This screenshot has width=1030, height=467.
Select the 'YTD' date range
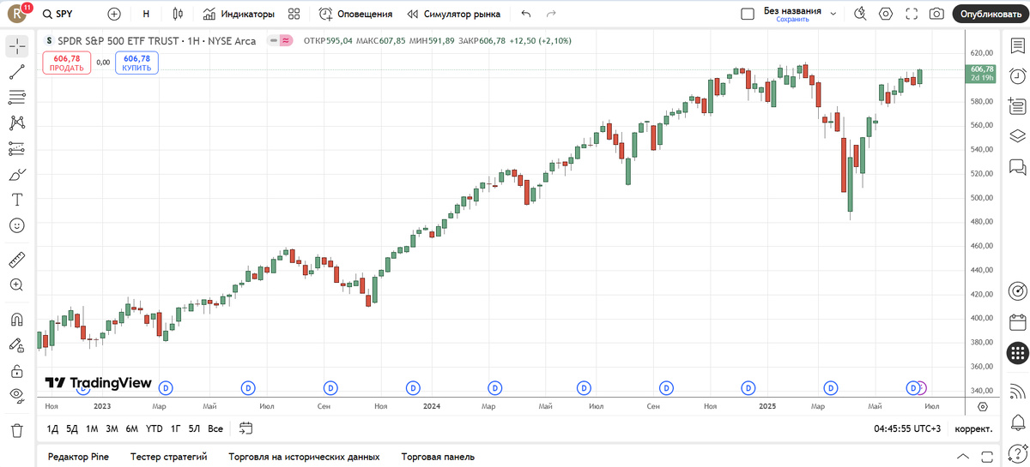coord(154,428)
